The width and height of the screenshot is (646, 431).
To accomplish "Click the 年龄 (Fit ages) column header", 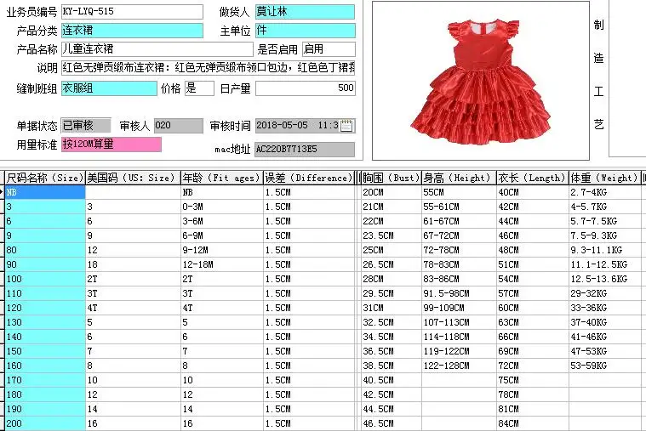I will 222,178.
